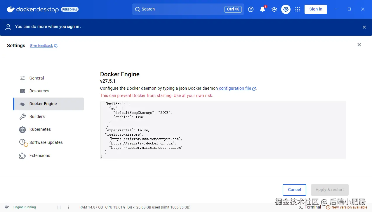This screenshot has width=372, height=212.
Task: Open notifications bell icon
Action: click(263, 9)
